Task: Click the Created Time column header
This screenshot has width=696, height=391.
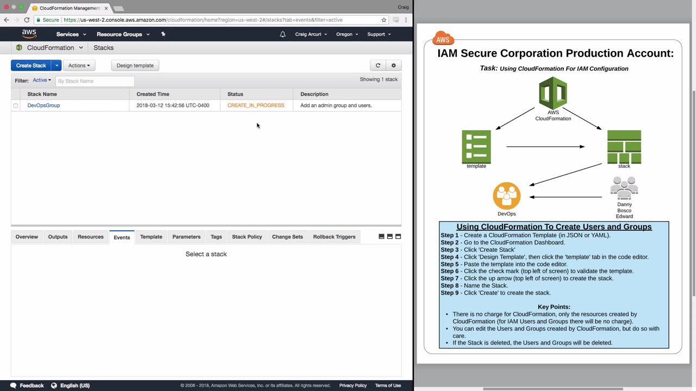Action: [153, 94]
